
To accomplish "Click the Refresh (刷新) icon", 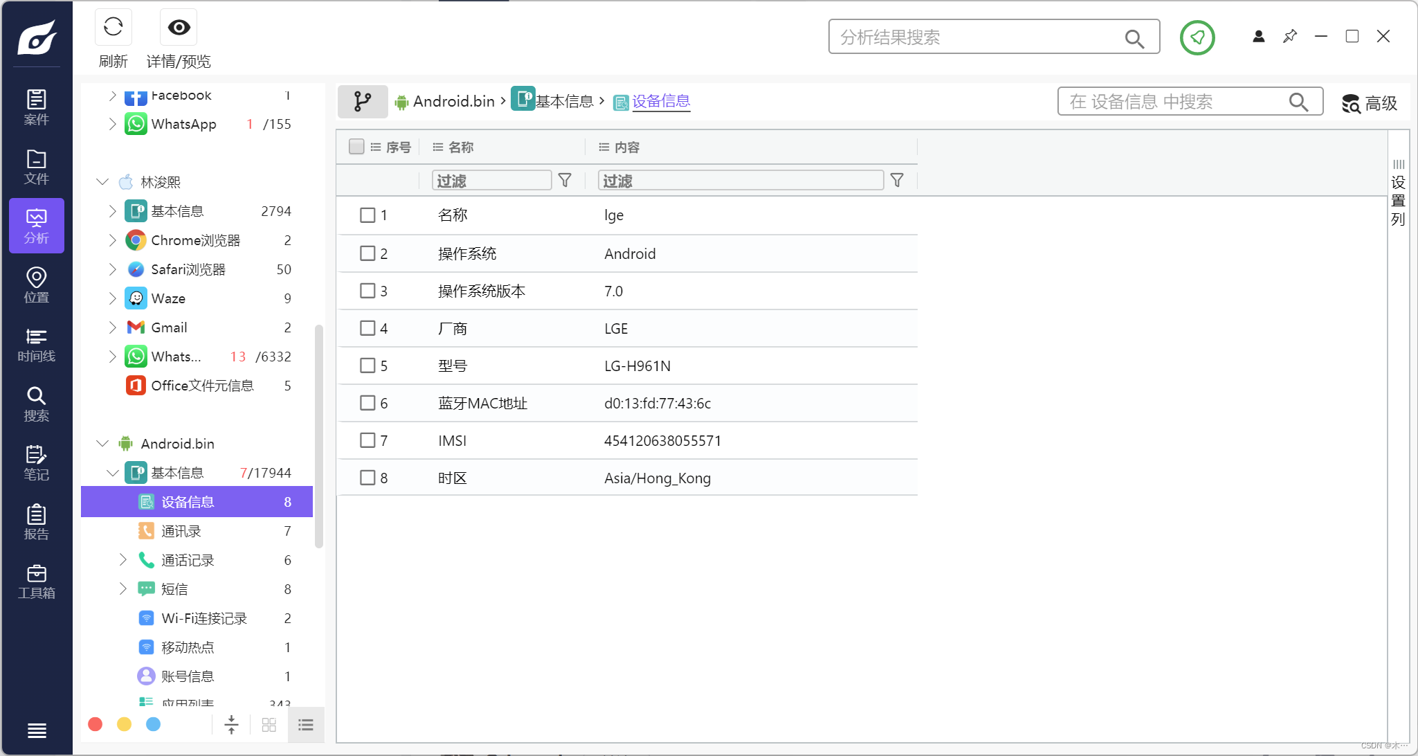I will 113,28.
